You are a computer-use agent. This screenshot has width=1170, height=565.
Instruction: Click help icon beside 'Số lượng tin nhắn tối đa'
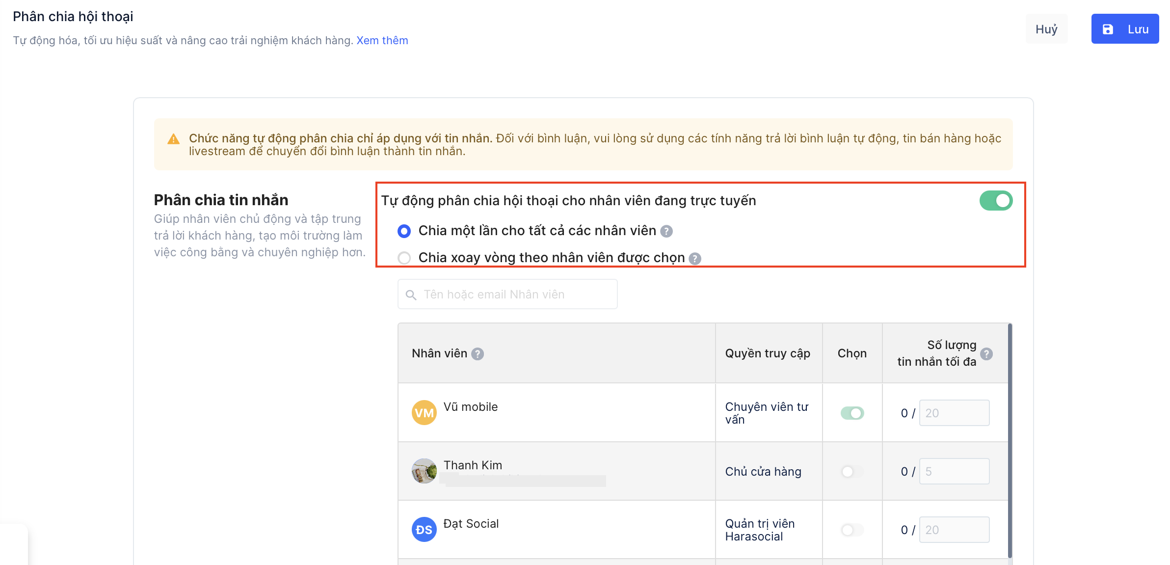pyautogui.click(x=986, y=353)
